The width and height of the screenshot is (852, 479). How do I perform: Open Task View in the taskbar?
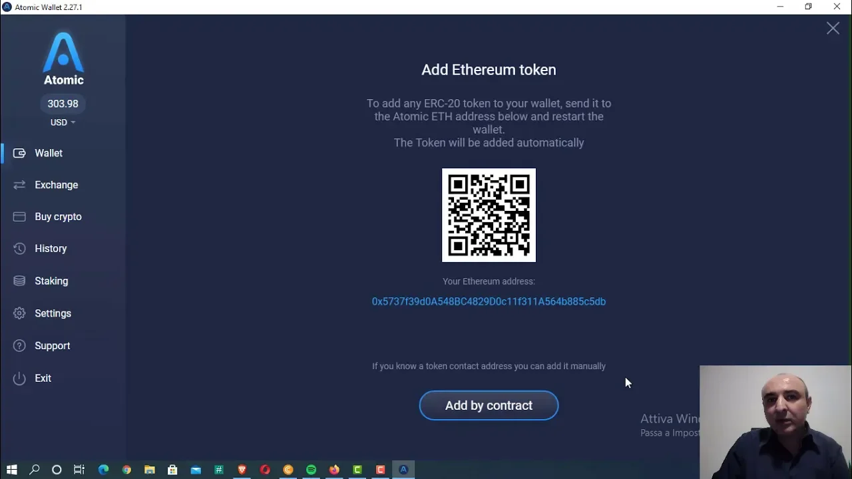point(79,470)
